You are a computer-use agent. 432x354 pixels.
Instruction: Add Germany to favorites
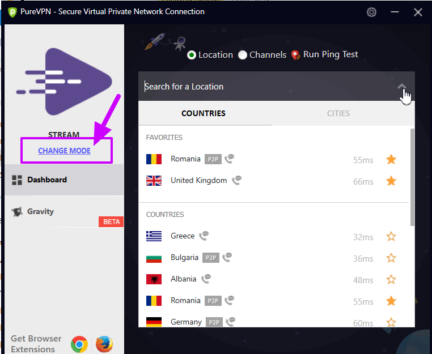click(391, 322)
